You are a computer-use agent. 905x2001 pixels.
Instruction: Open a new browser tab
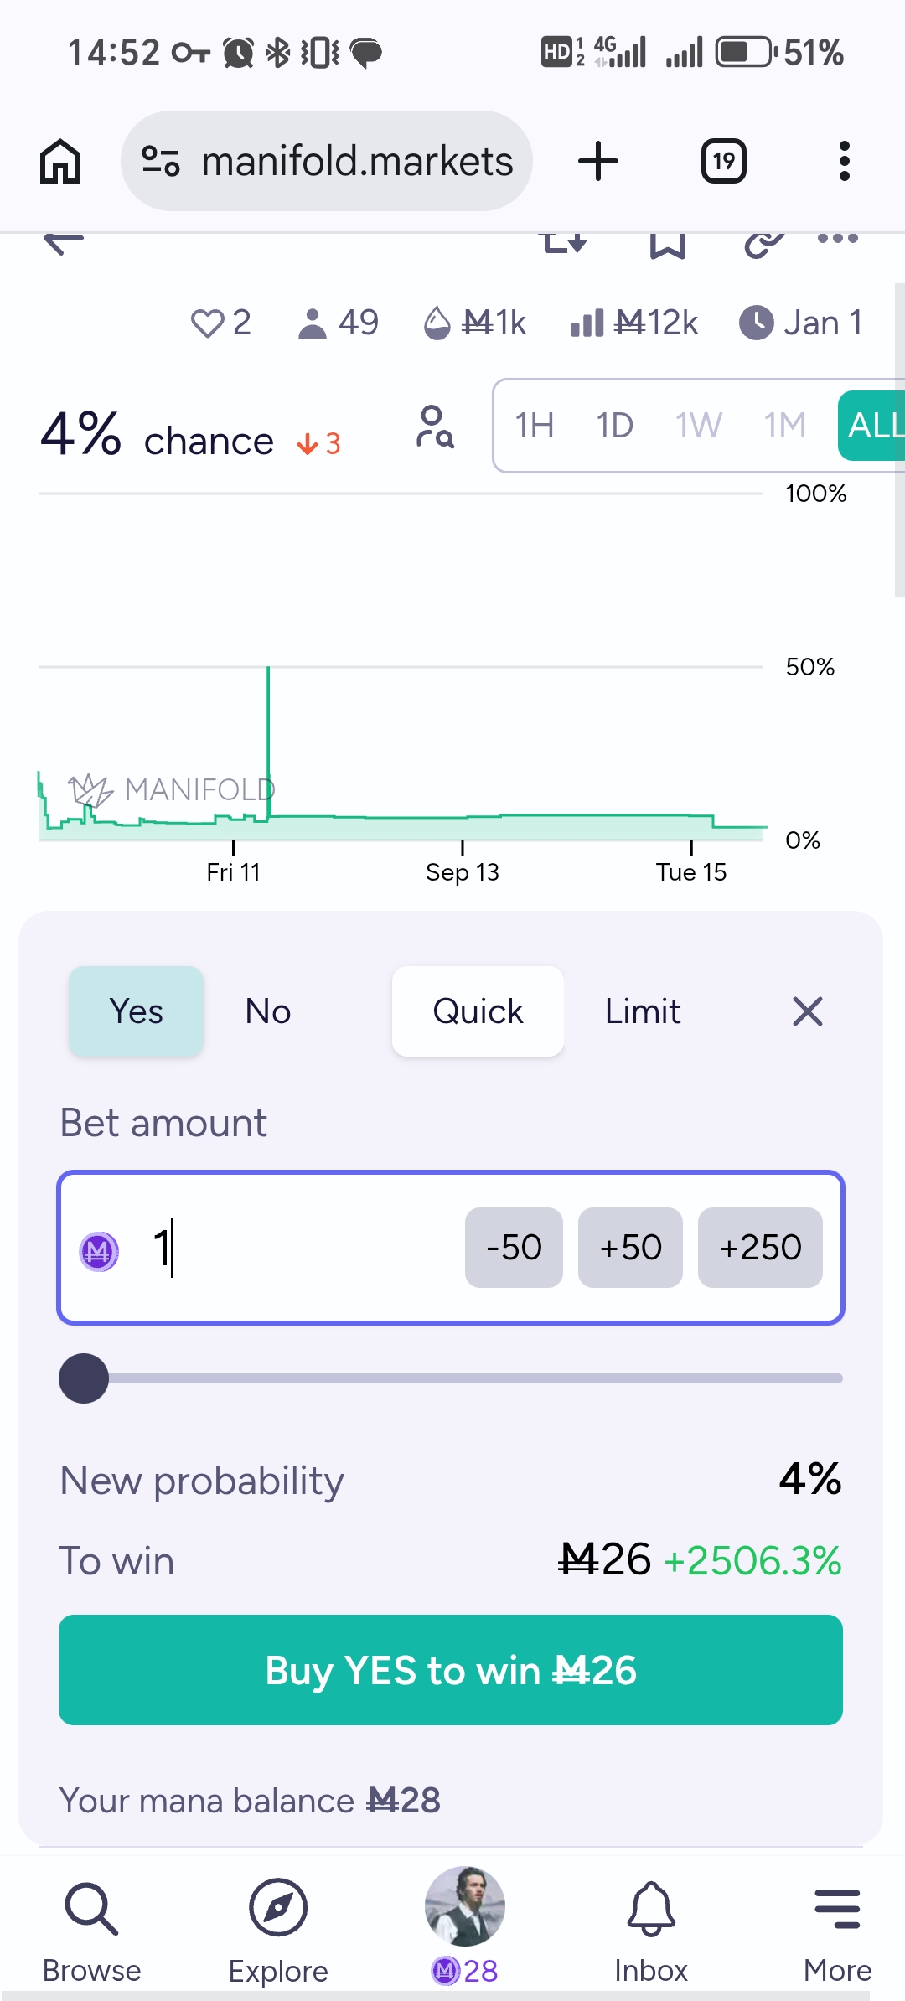(x=598, y=161)
